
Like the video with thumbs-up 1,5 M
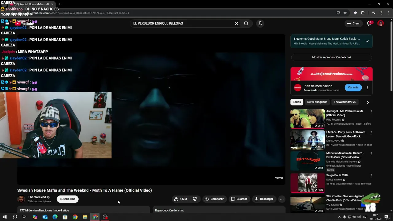click(181, 199)
